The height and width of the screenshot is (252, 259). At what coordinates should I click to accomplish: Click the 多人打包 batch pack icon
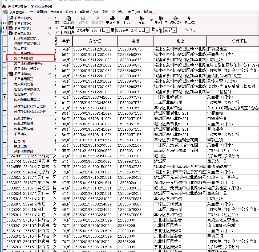click(x=161, y=18)
